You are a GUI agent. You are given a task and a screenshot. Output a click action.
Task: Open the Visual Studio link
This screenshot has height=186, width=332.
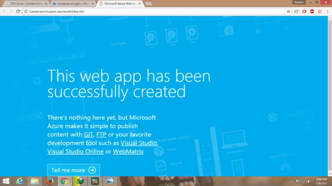(139, 143)
